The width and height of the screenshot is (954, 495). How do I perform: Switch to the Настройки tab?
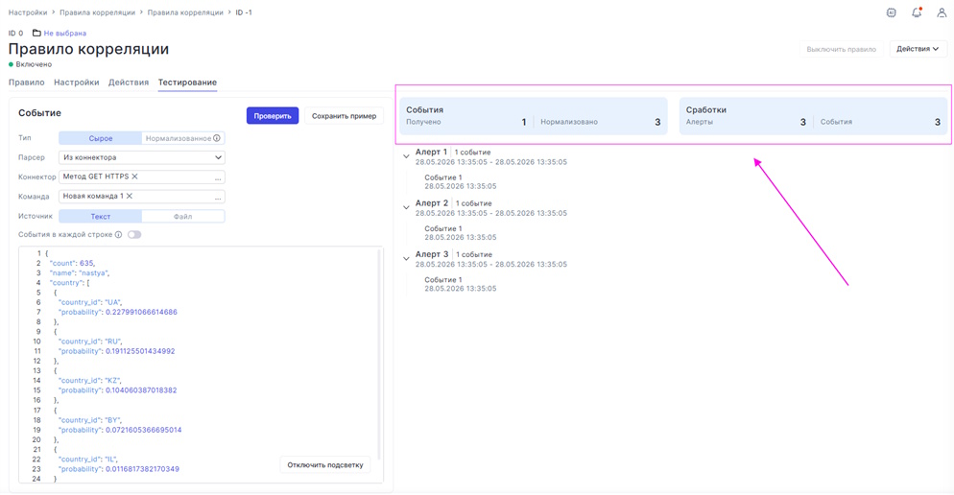[76, 82]
